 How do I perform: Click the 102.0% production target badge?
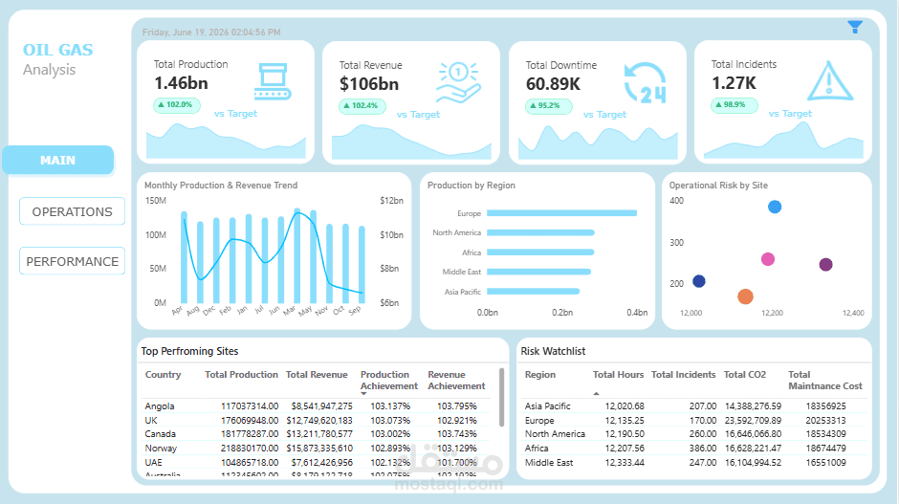[x=177, y=105]
